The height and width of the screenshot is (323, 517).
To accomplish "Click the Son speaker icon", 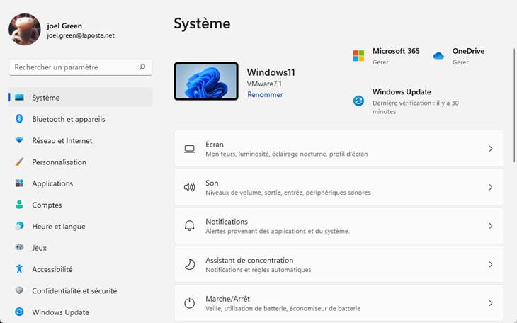I will point(189,188).
